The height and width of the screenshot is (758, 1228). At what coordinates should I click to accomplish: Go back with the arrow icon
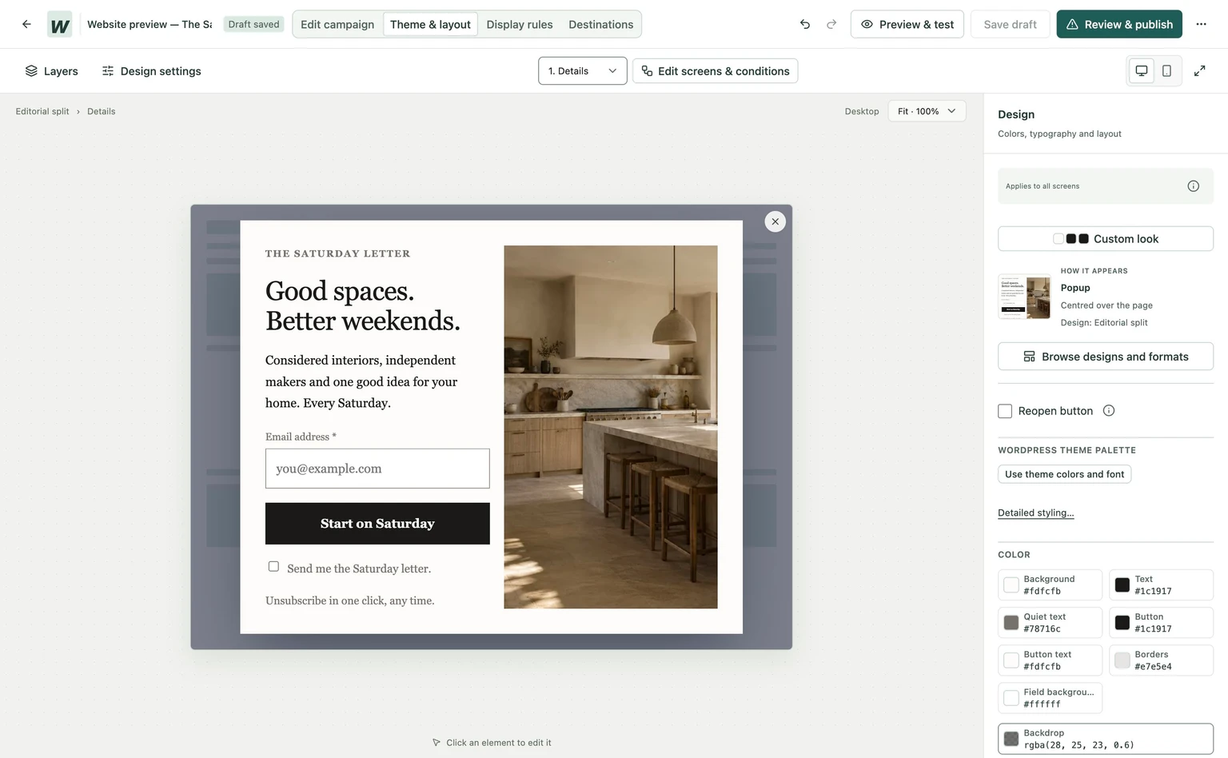pos(26,24)
